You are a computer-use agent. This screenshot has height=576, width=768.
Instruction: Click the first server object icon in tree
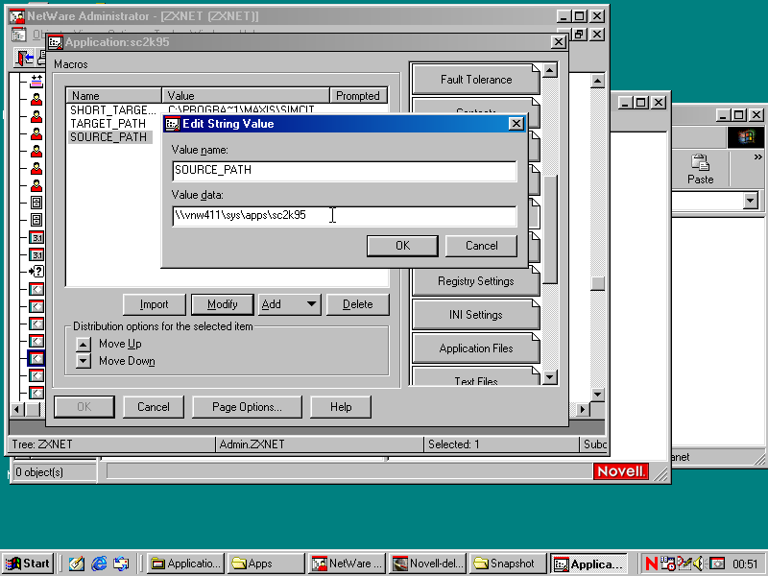pos(36,203)
